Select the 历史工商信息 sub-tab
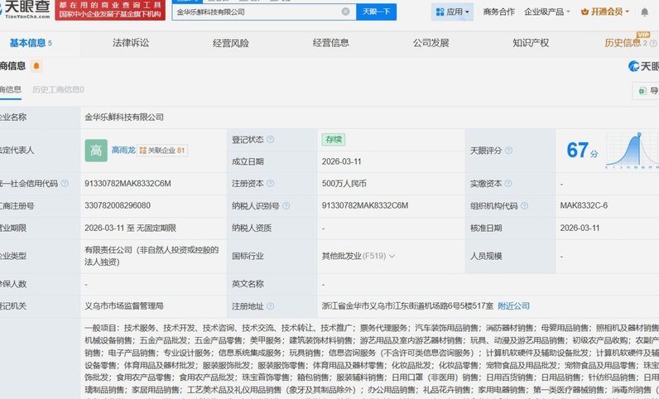 (x=58, y=89)
